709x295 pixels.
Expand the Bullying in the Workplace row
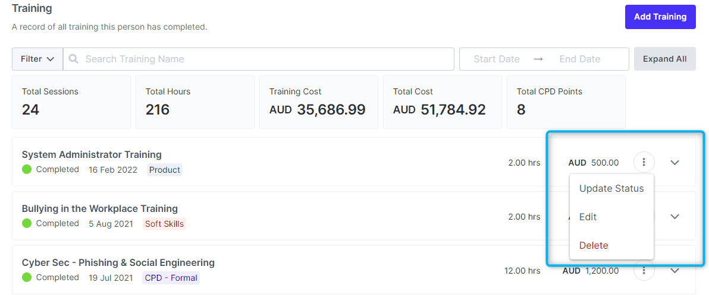[675, 217]
